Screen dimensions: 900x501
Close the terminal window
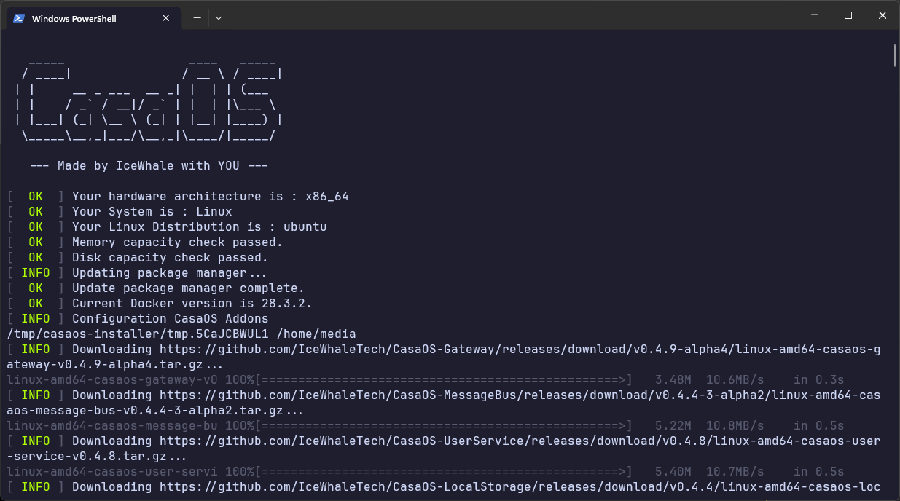883,15
